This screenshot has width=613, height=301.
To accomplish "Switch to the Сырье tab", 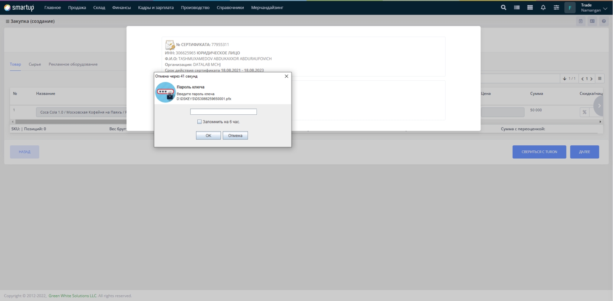I will click(35, 64).
